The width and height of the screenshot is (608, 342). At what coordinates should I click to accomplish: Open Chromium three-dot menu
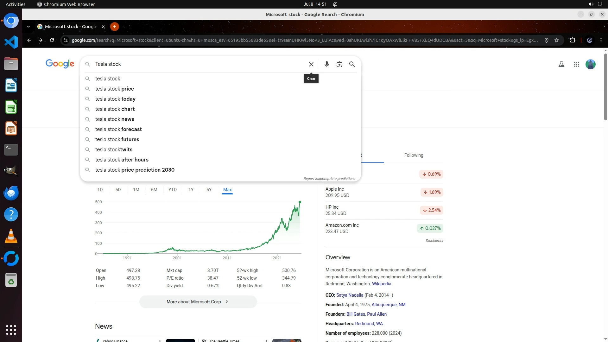601,40
